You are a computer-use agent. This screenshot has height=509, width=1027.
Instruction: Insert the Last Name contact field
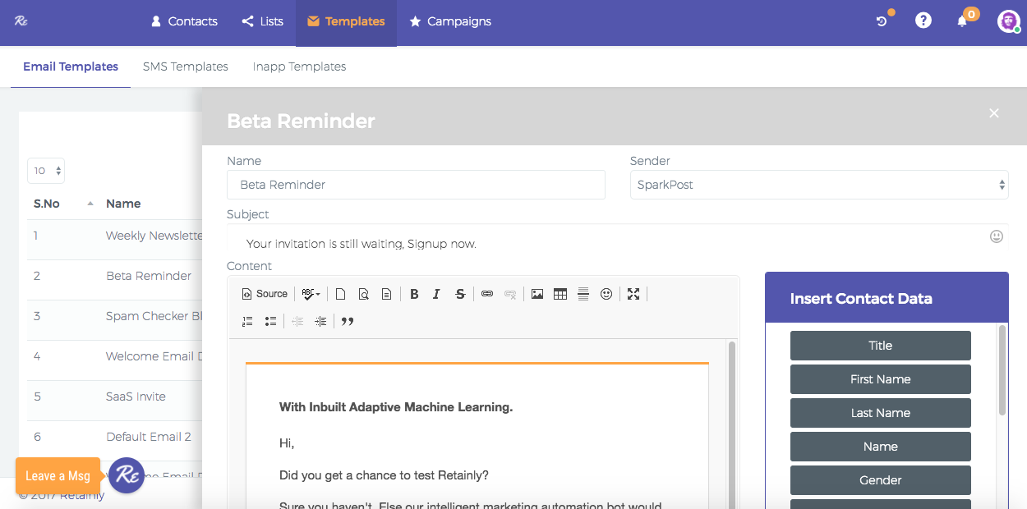pyautogui.click(x=881, y=413)
